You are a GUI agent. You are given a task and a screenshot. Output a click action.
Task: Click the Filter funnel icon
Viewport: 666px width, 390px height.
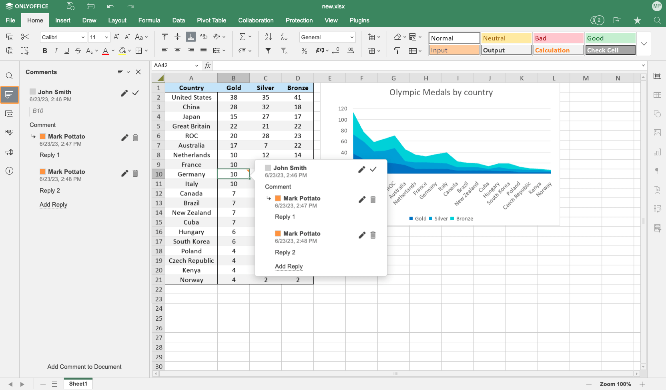pos(268,50)
